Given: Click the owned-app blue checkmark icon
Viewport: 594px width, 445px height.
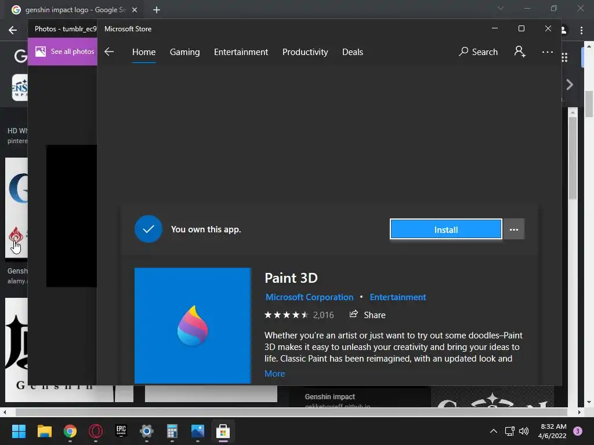Looking at the screenshot, I should [148, 229].
